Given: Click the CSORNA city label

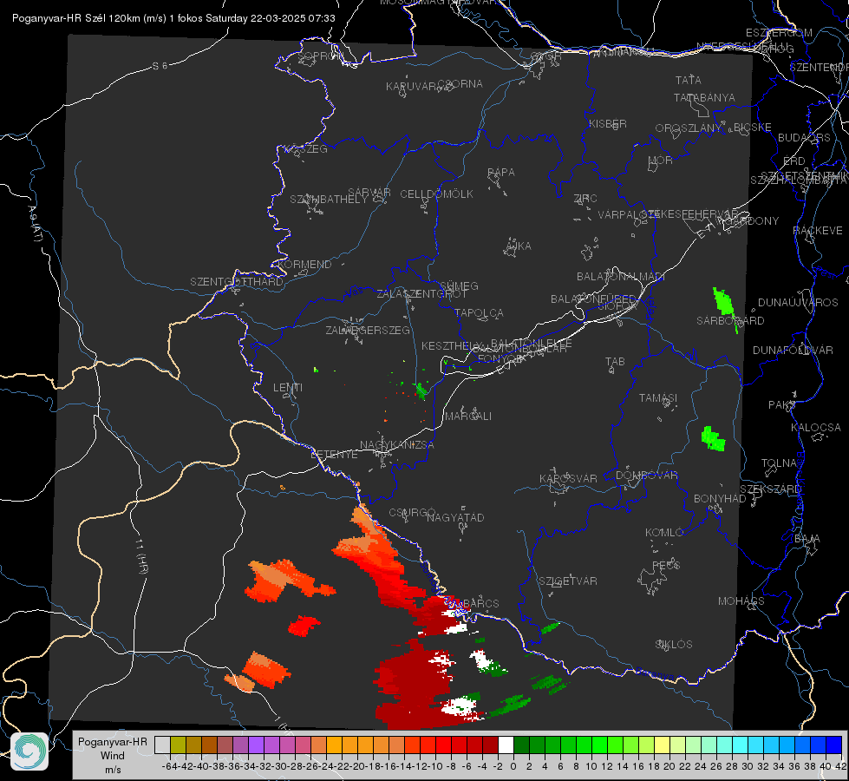Looking at the screenshot, I should pyautogui.click(x=460, y=84).
